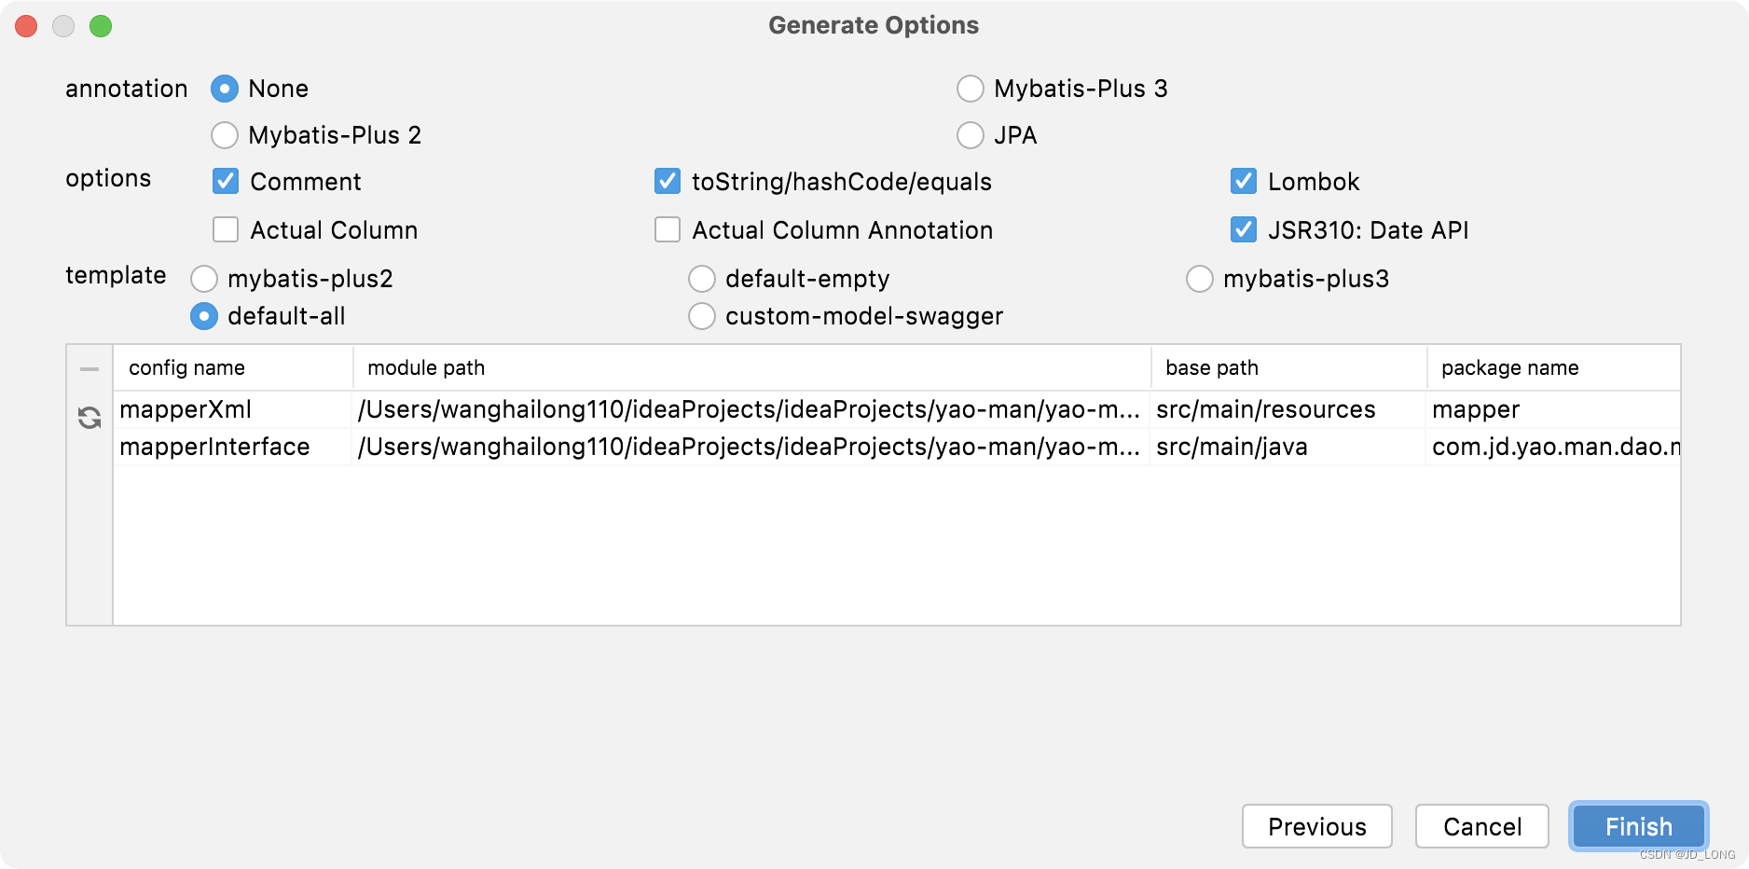
Task: Choose the custom-model-swagger template
Action: 702,316
